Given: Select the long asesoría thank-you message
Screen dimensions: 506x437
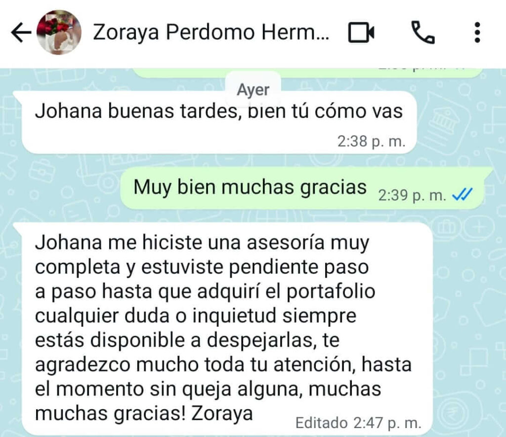Looking at the screenshot, I should point(226,329).
